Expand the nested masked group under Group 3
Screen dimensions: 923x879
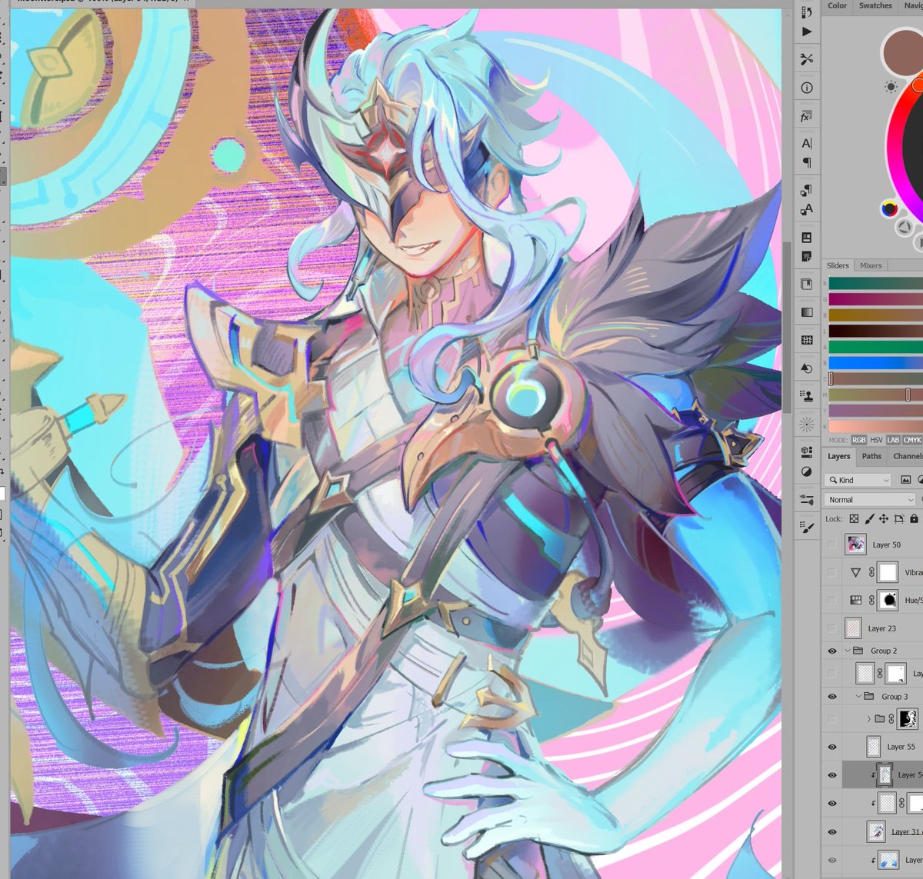869,719
